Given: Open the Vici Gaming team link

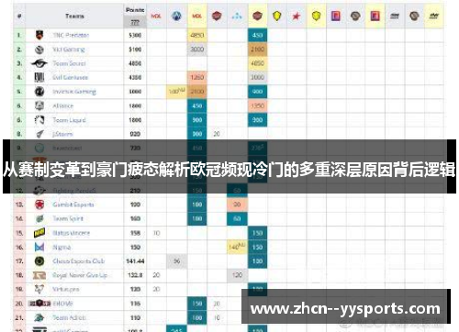Looking at the screenshot, I should (x=69, y=50).
